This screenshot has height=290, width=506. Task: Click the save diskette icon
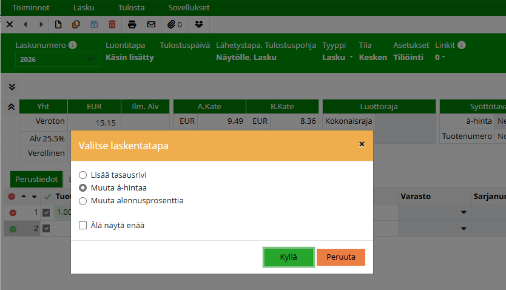coord(94,25)
